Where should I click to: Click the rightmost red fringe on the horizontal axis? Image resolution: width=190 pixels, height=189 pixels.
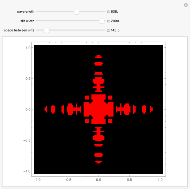[151, 109]
